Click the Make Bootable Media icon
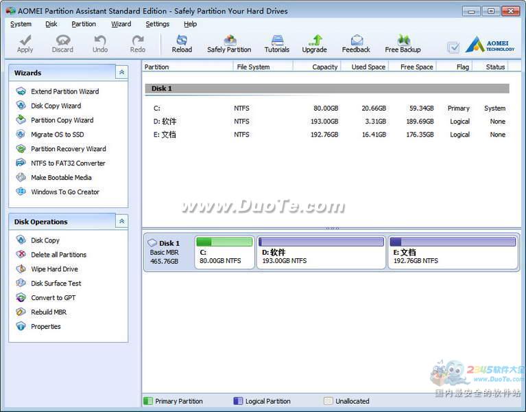Viewport: 526px width, 412px height. tap(21, 177)
